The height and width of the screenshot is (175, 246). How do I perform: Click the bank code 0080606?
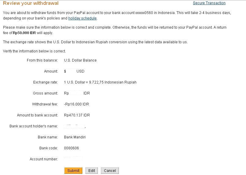pyautogui.click(x=71, y=148)
